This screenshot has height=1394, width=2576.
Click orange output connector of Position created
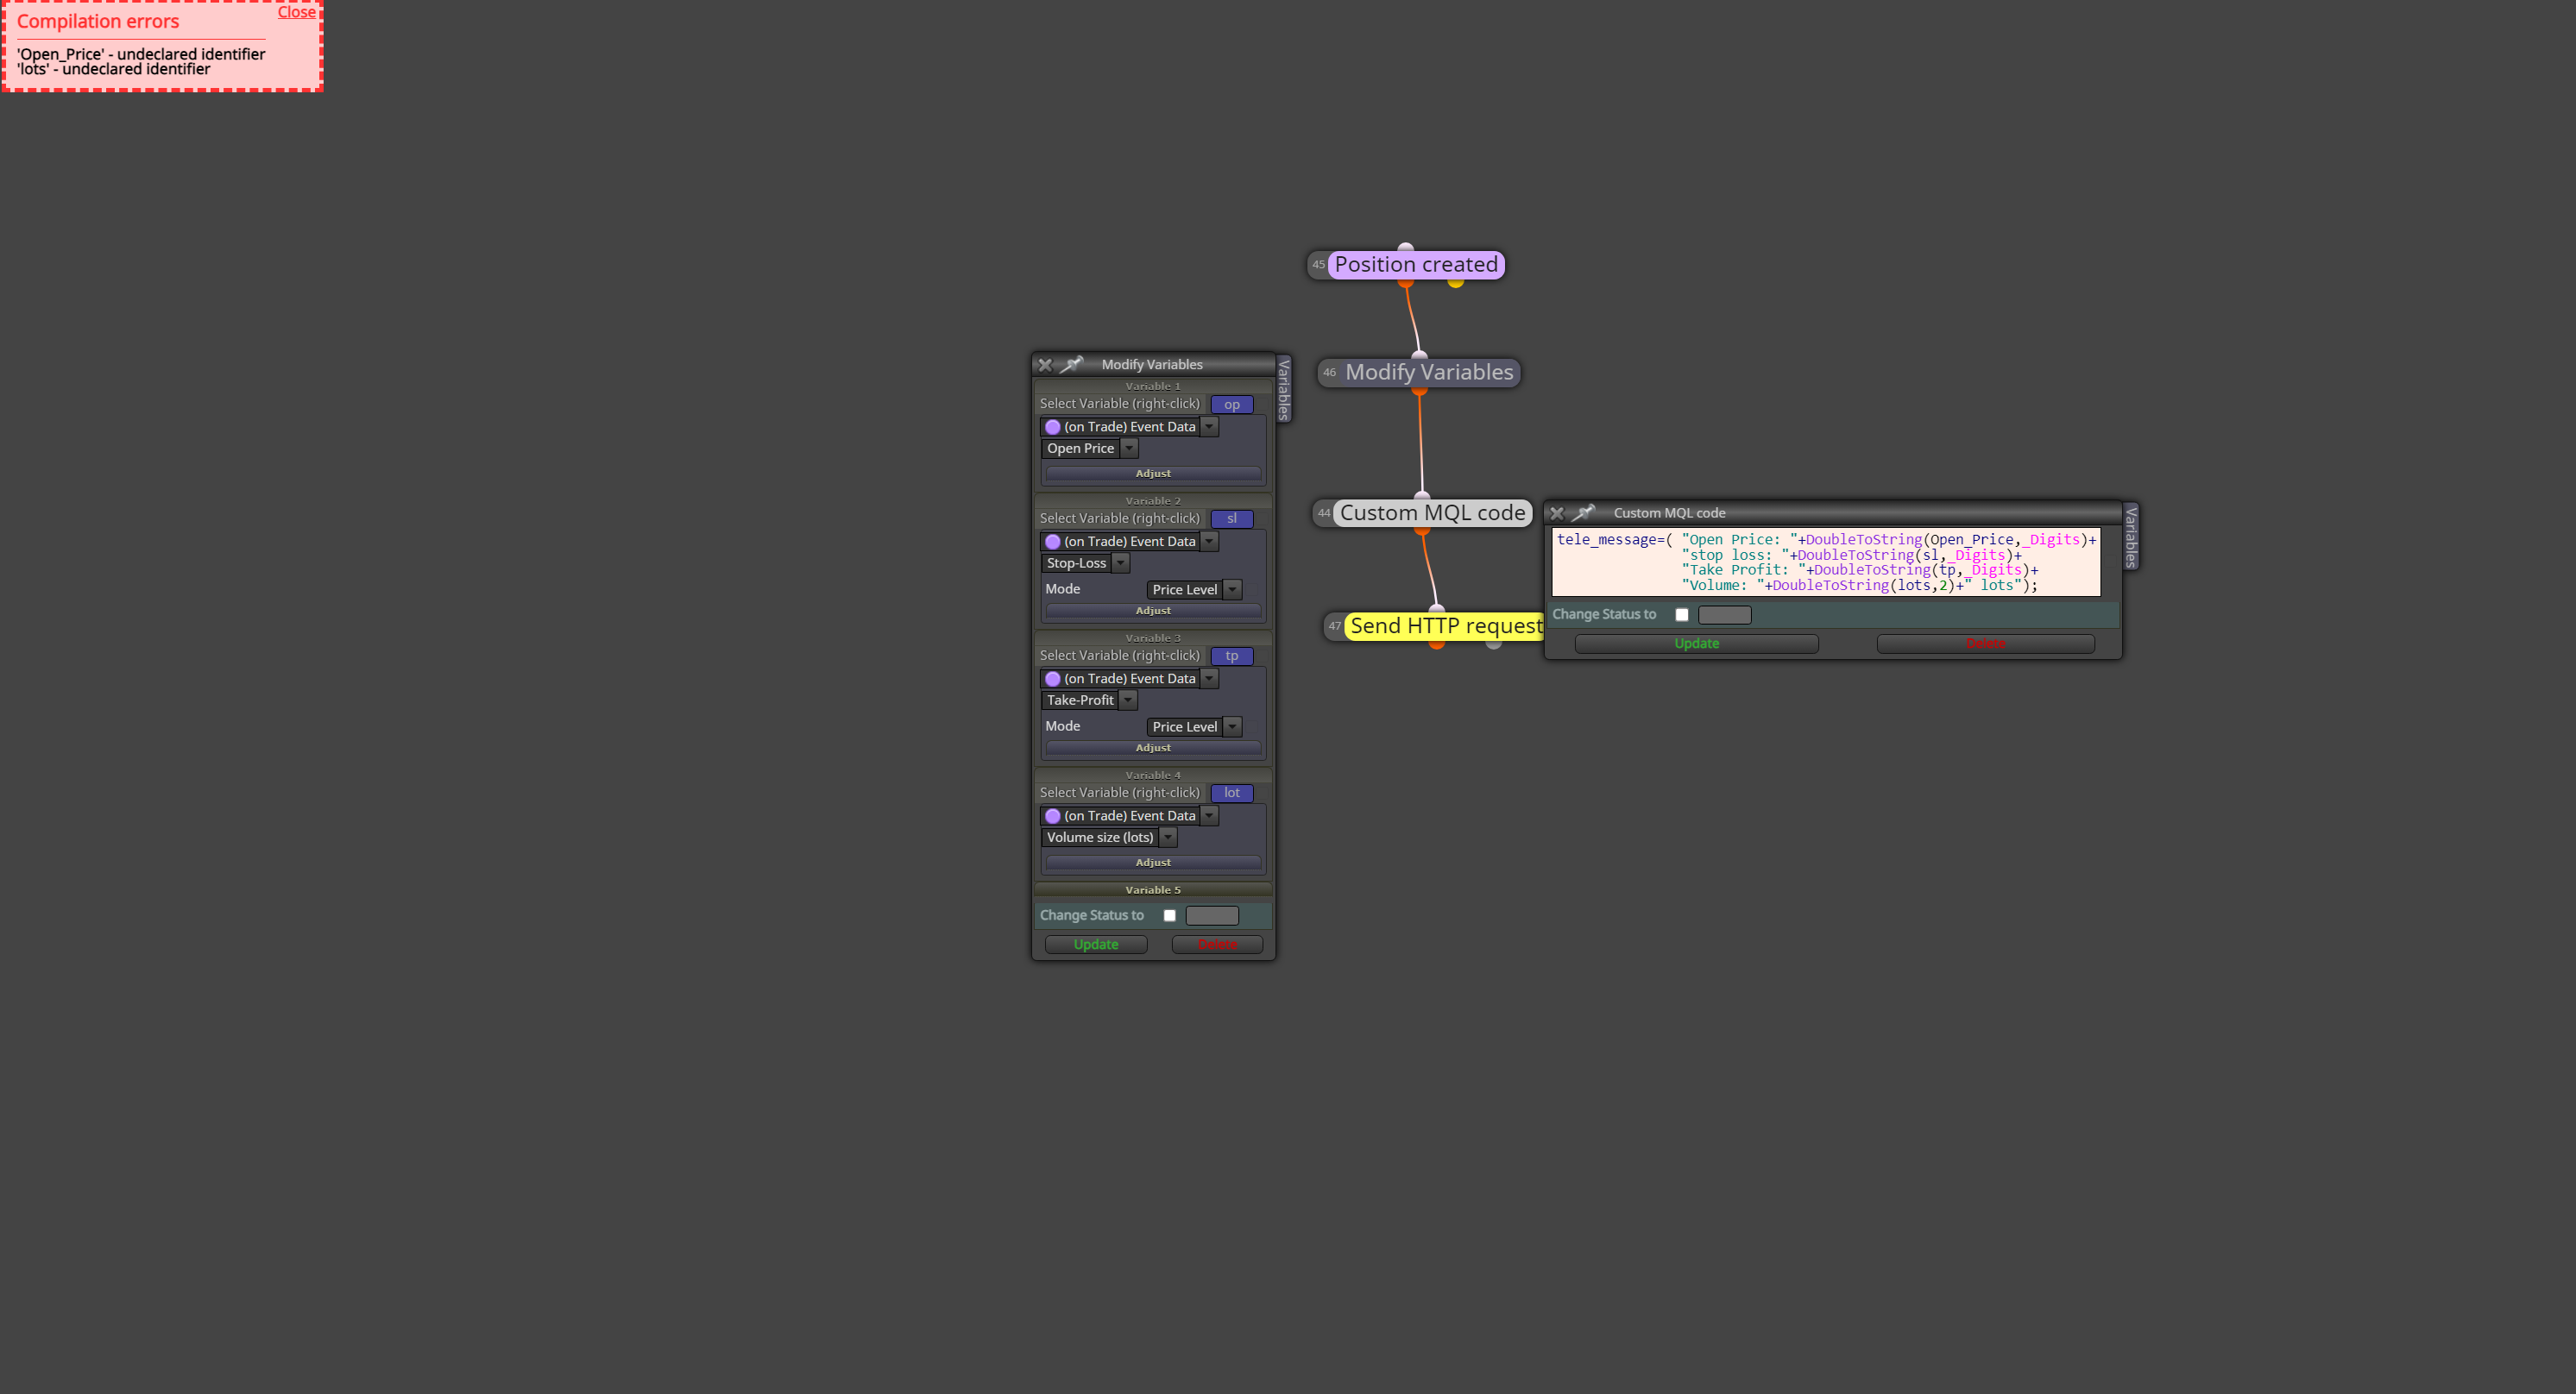(x=1406, y=283)
